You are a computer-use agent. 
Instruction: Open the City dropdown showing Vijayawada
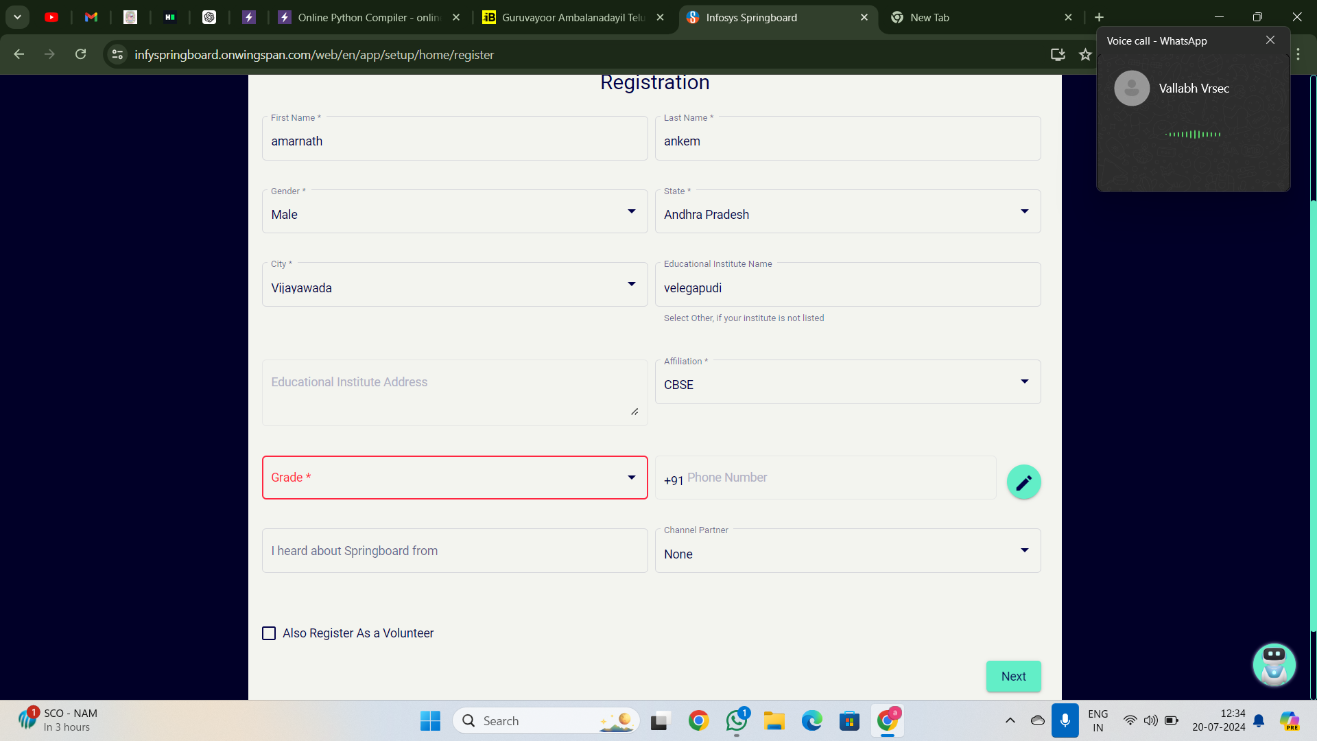[x=455, y=285]
